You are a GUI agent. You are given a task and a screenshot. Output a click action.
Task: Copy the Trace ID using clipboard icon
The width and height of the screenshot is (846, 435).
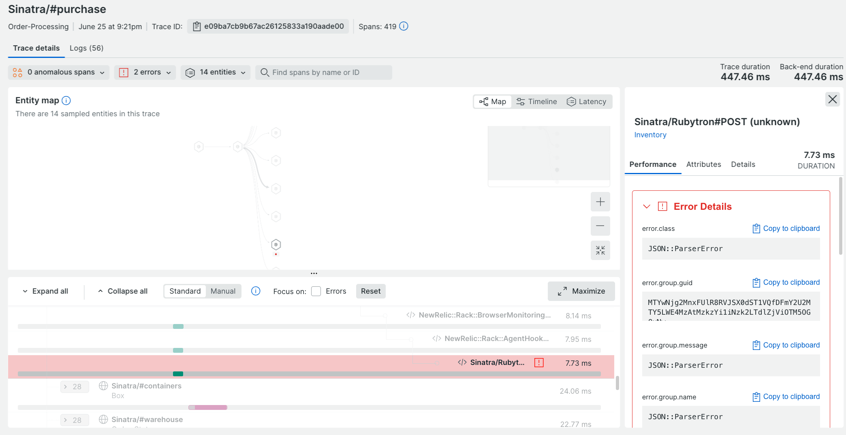tap(197, 27)
